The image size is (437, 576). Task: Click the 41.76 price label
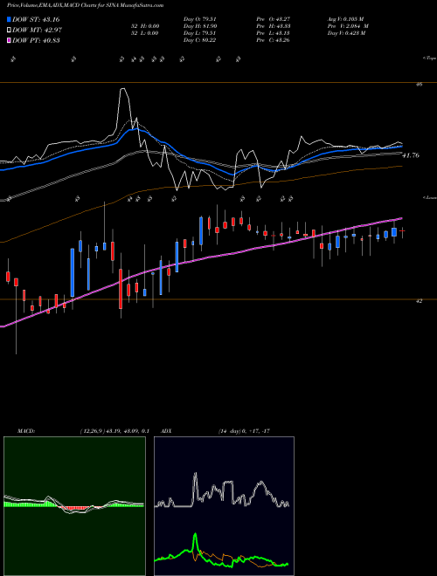point(411,155)
